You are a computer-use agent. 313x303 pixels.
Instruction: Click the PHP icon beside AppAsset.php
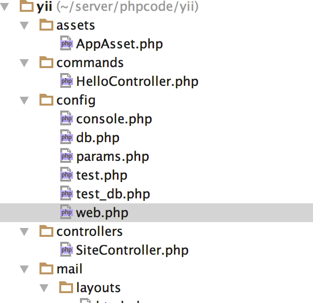67,43
